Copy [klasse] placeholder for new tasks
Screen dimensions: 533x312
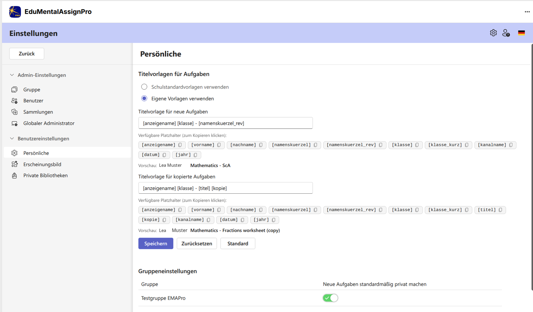pyautogui.click(x=405, y=145)
